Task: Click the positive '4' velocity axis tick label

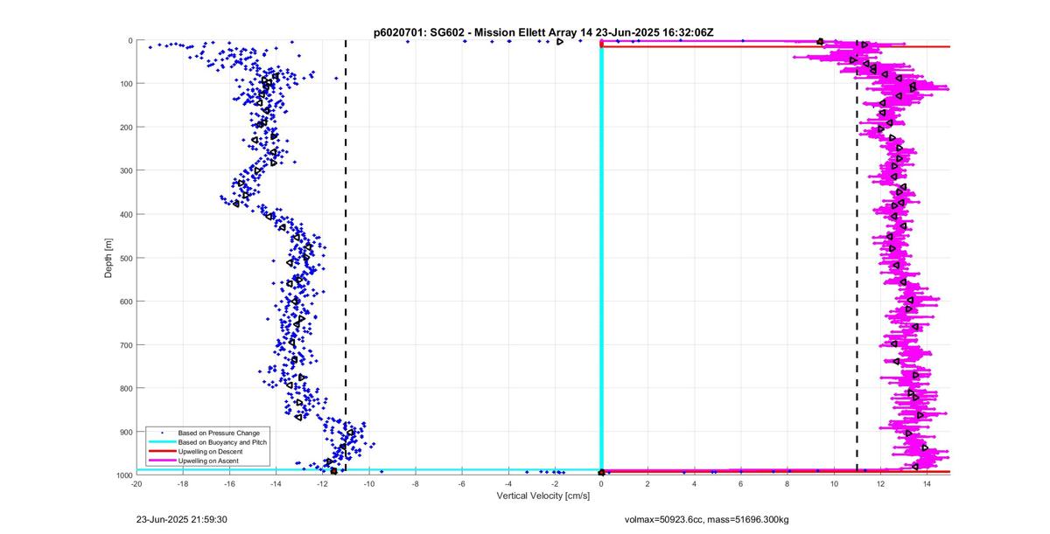Action: [694, 483]
